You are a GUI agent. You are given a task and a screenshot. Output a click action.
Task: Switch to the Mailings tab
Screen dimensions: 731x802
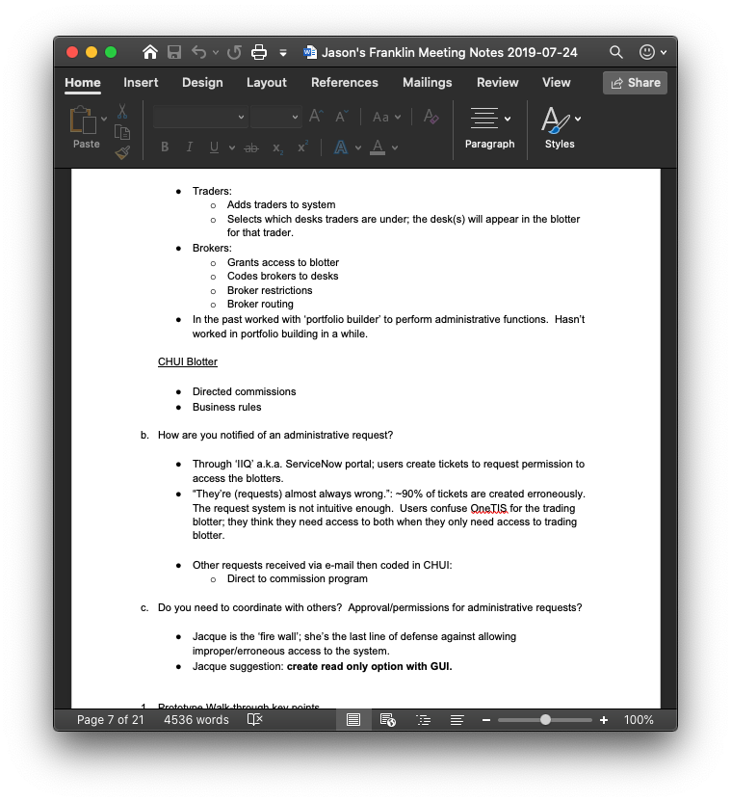[427, 83]
